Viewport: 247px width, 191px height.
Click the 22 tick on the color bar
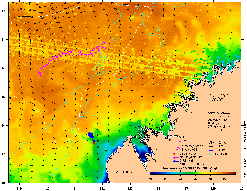pyautogui.click(x=151, y=179)
